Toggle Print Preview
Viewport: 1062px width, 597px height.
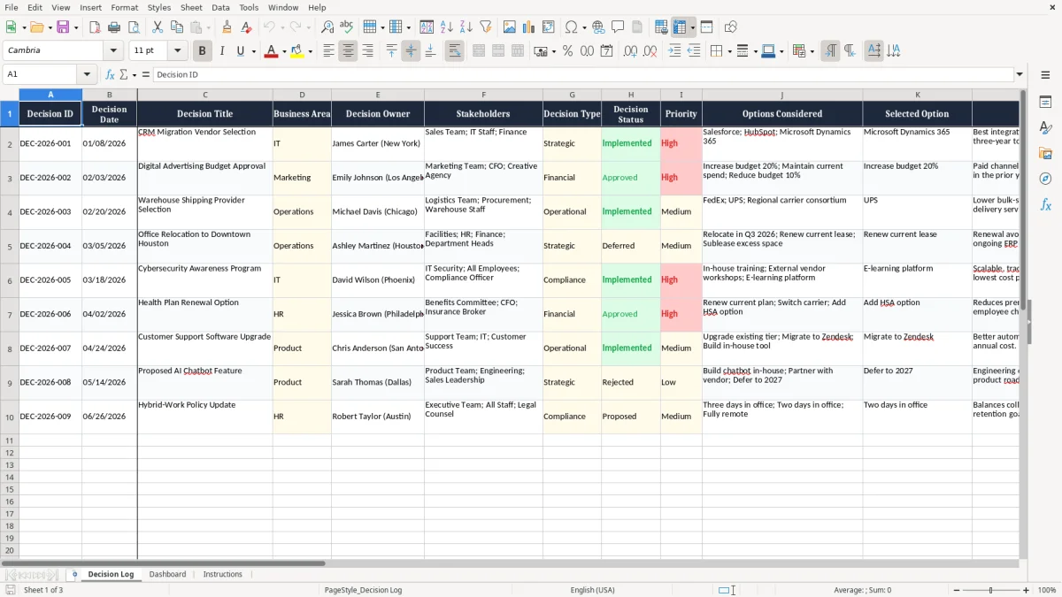(133, 27)
